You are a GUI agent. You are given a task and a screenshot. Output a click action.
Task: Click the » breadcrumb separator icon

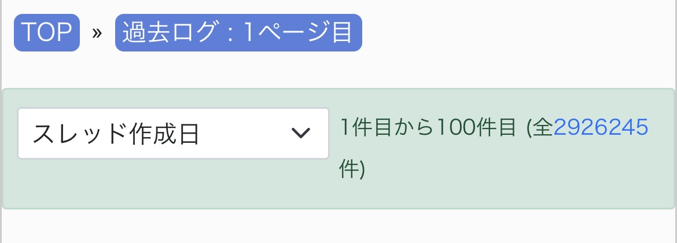tap(97, 32)
